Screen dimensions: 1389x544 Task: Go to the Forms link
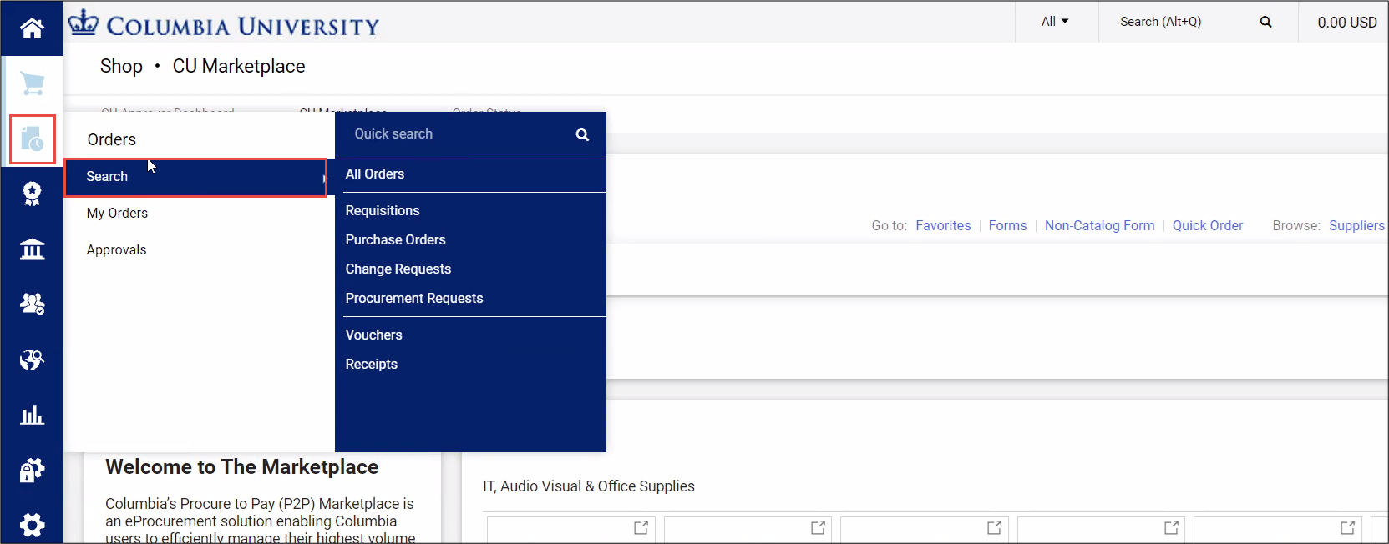1007,225
